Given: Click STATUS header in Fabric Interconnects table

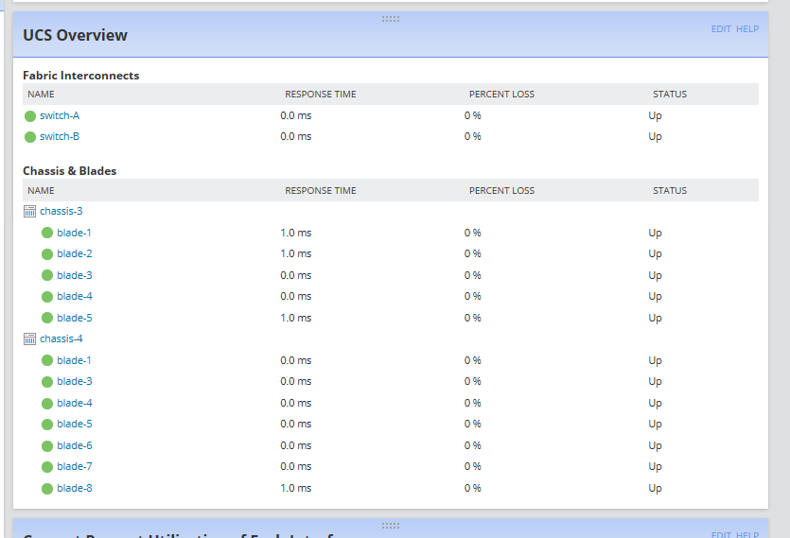Looking at the screenshot, I should pyautogui.click(x=670, y=95).
